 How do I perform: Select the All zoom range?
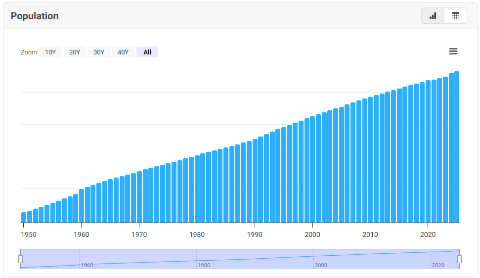[147, 52]
